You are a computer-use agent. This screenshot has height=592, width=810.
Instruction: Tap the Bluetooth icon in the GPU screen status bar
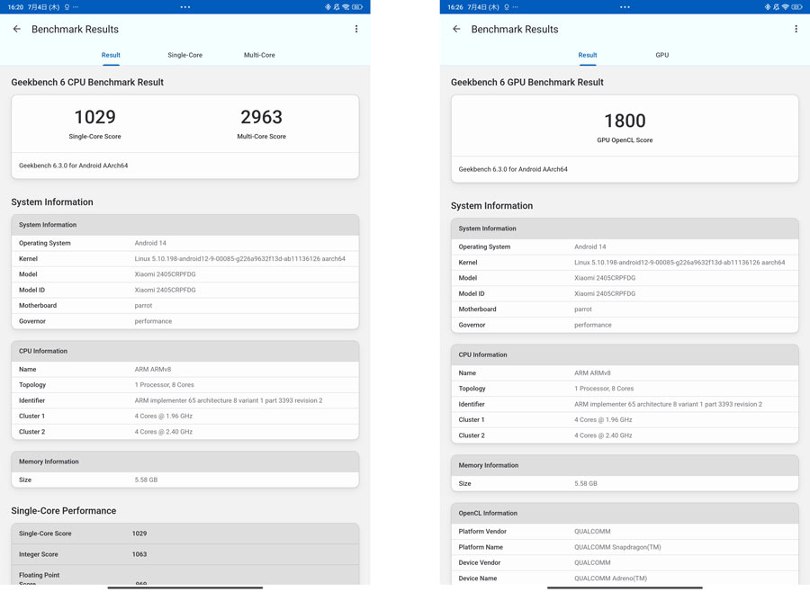pos(767,7)
